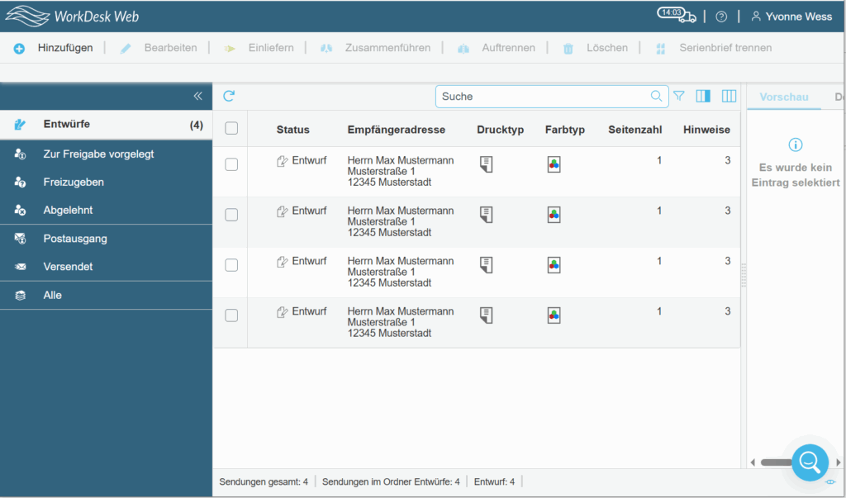Screen dimensions: 846x498
Task: Collapse the folder sidebar with double chevron
Action: point(197,96)
